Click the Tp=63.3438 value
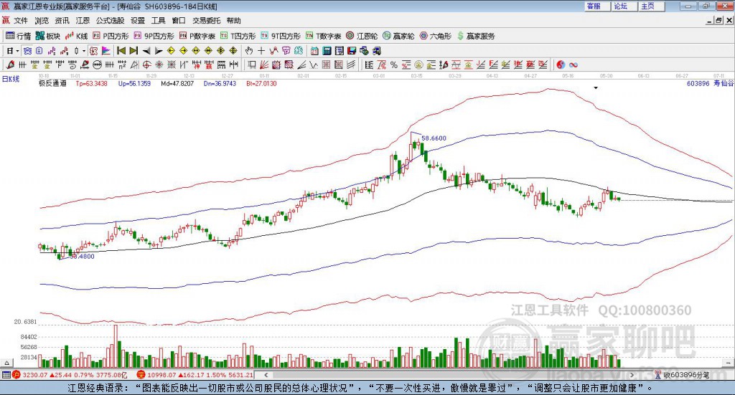 (91, 83)
